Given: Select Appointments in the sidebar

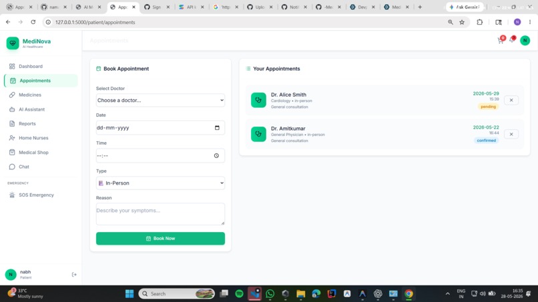Looking at the screenshot, I should click(41, 81).
